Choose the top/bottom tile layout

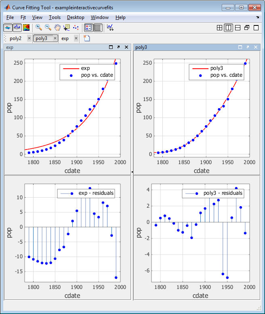coord(238,27)
